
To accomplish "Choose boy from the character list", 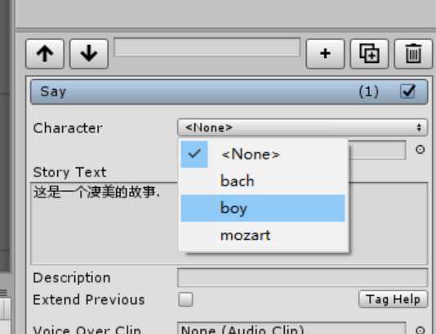I will [263, 208].
